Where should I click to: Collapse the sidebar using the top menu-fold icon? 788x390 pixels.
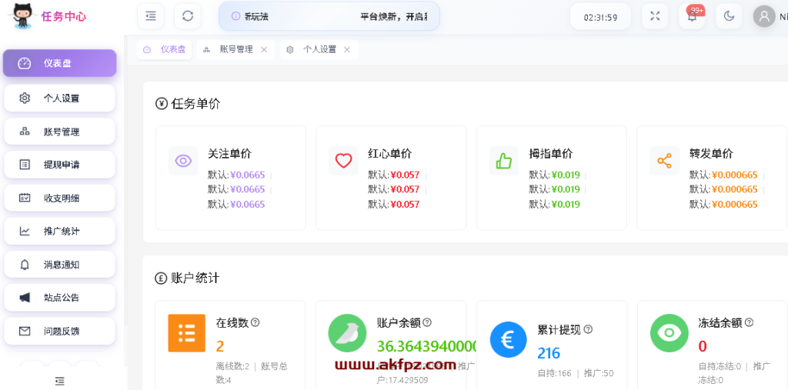point(151,16)
